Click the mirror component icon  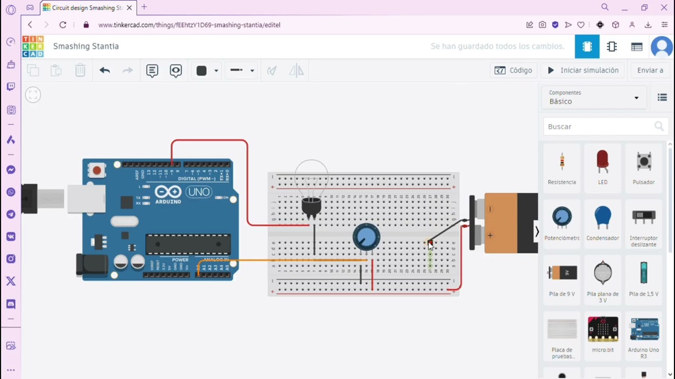[296, 71]
